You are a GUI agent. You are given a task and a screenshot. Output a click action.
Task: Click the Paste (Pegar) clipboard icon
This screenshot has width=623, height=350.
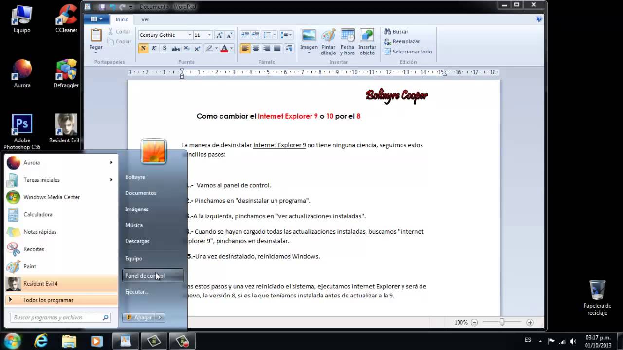click(96, 35)
